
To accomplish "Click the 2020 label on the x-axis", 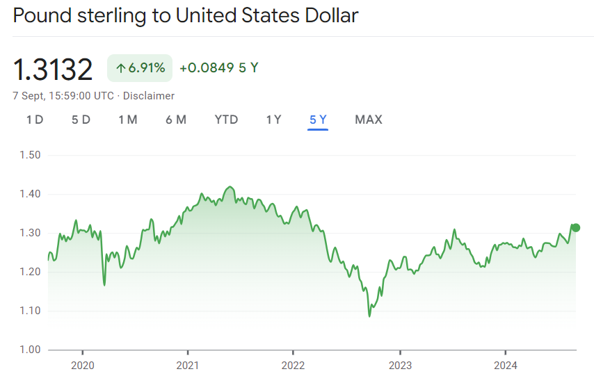I will [x=82, y=365].
